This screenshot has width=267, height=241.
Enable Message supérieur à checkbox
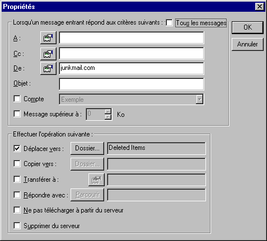[17, 114]
